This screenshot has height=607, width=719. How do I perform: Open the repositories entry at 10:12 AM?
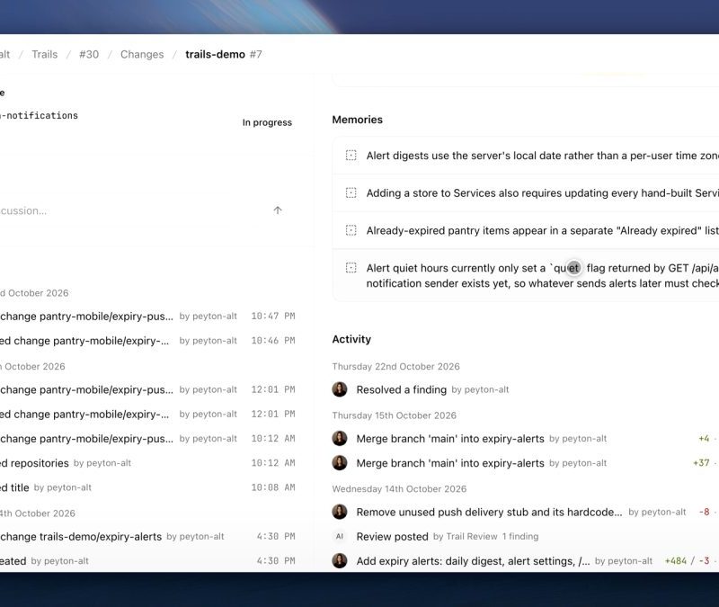click(34, 463)
